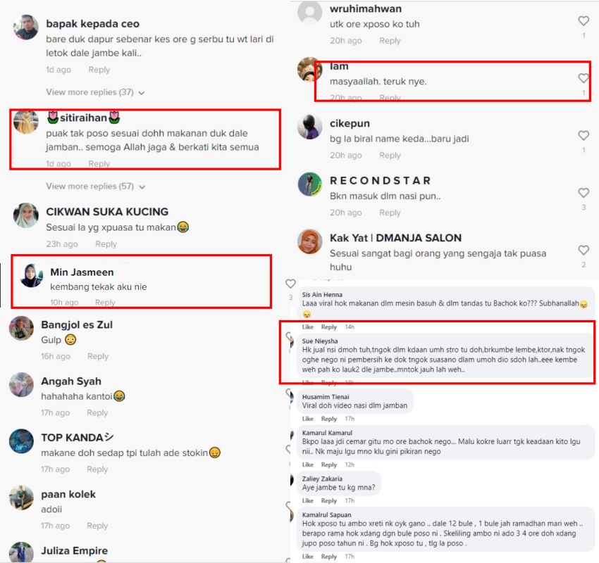Viewport: 599px width, 563px height.
Task: Tap heart icon on cikepun's comment
Action: point(583,135)
